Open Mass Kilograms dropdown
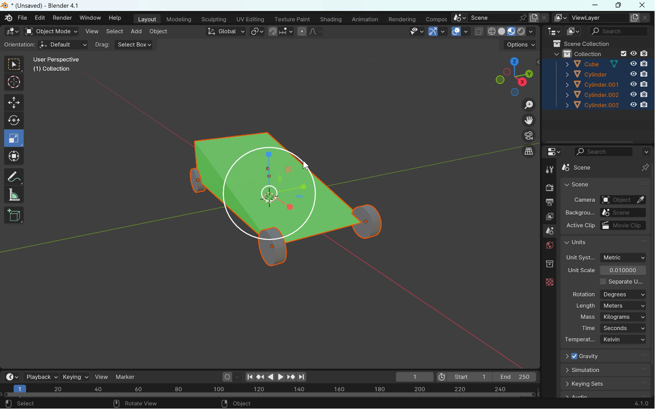Viewport: 655px width, 409px height. [624, 318]
